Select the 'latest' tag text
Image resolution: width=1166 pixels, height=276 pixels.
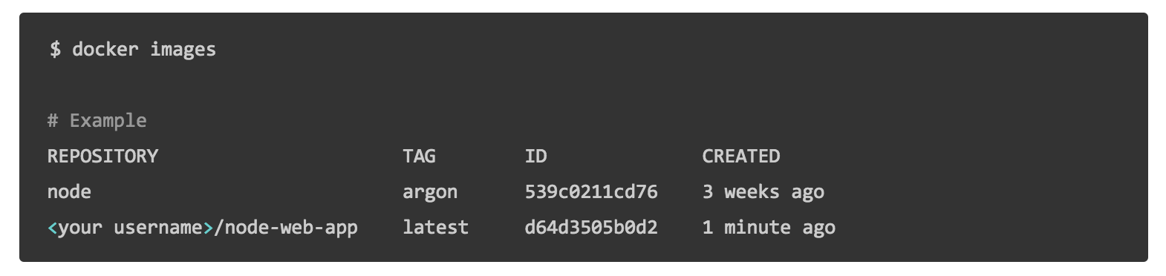click(435, 227)
